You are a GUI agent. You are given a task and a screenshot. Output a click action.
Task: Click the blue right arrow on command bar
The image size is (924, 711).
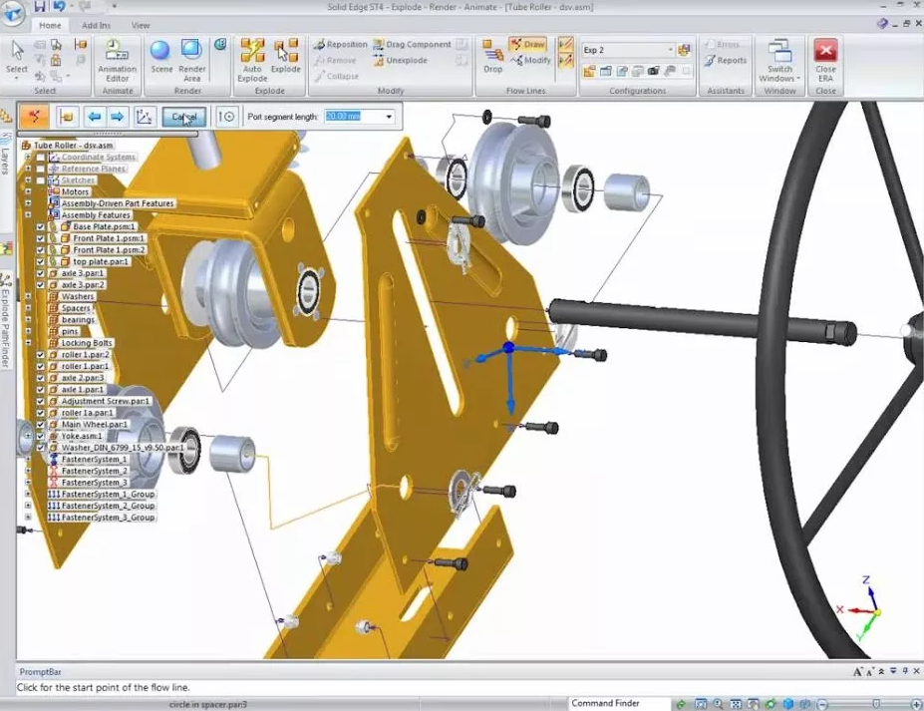click(x=118, y=117)
